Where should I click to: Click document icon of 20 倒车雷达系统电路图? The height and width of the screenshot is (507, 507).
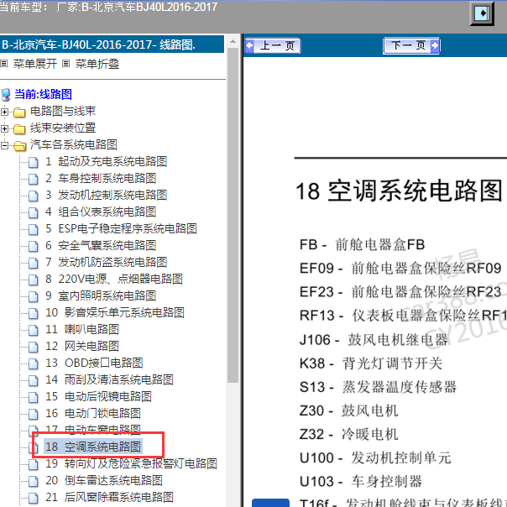click(33, 482)
